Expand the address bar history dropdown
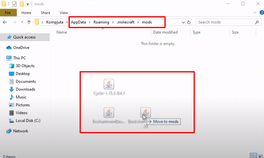The width and height of the screenshot is (264, 158). (x=183, y=22)
